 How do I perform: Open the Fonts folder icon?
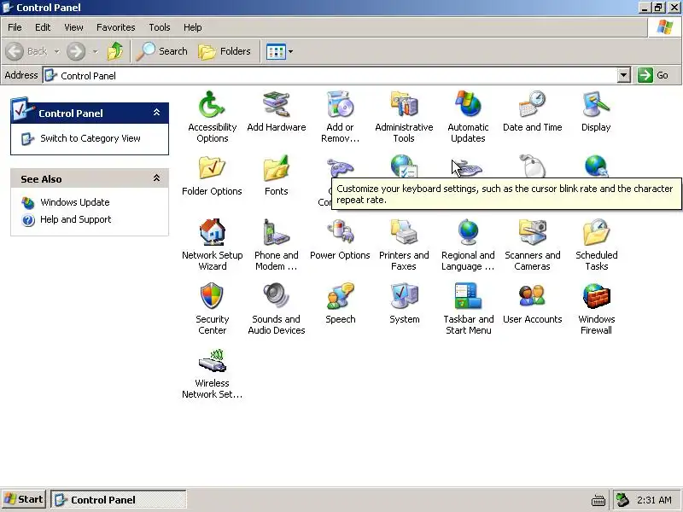pos(276,168)
